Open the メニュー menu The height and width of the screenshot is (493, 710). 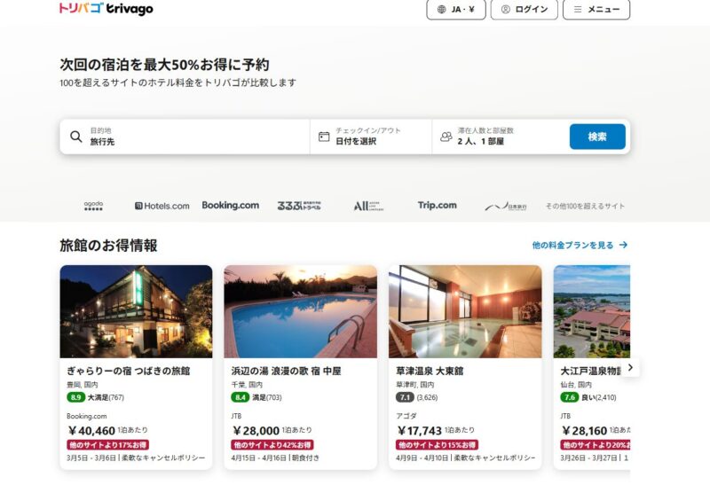596,10
